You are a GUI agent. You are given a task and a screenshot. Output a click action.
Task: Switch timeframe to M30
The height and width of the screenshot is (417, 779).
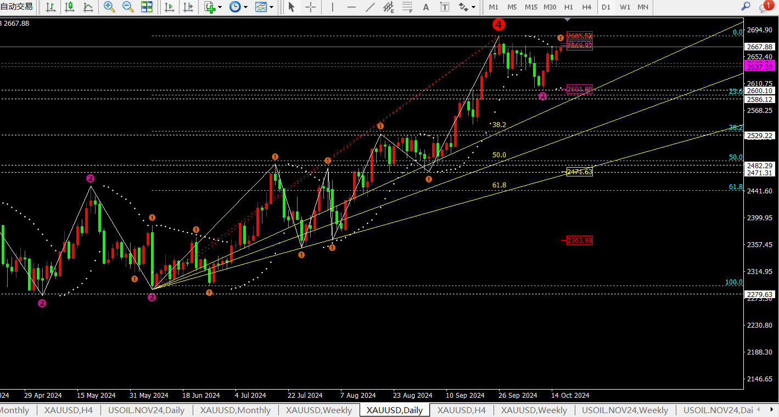(550, 7)
